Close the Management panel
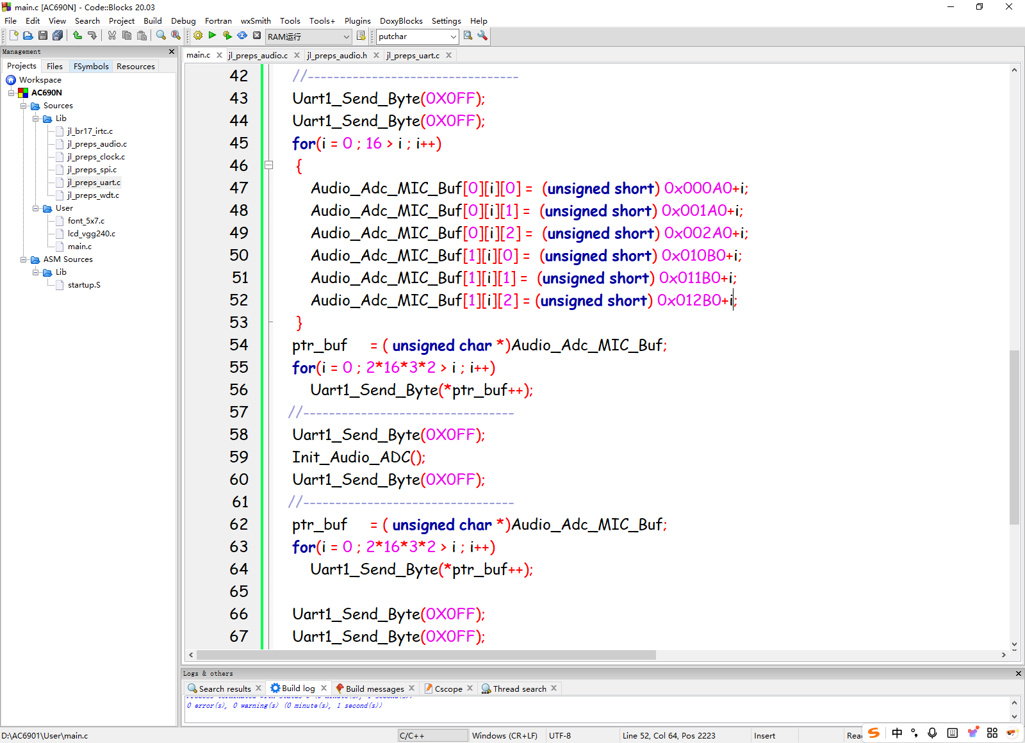Image resolution: width=1025 pixels, height=743 pixels. tap(171, 51)
